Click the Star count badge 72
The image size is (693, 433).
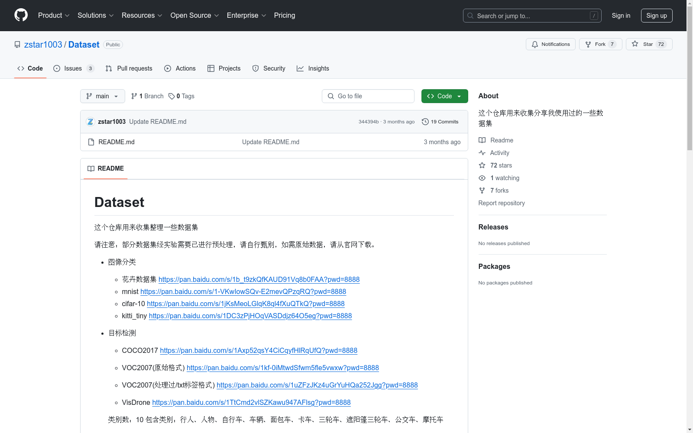click(x=661, y=44)
